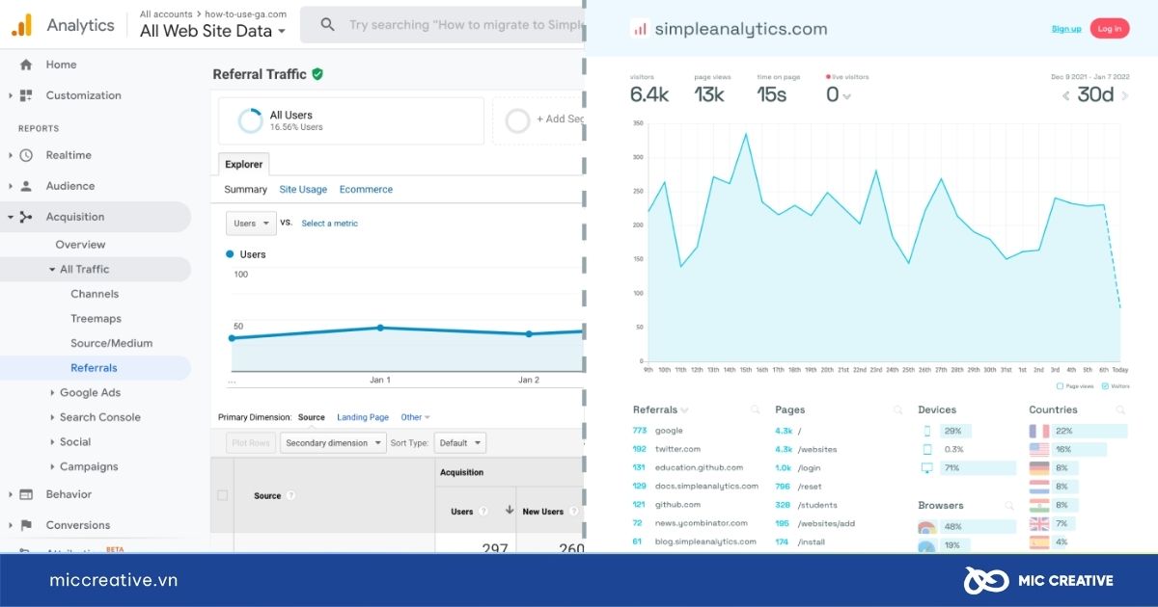This screenshot has height=607, width=1158.
Task: Go to next period with right arrow
Action: coord(1124,95)
